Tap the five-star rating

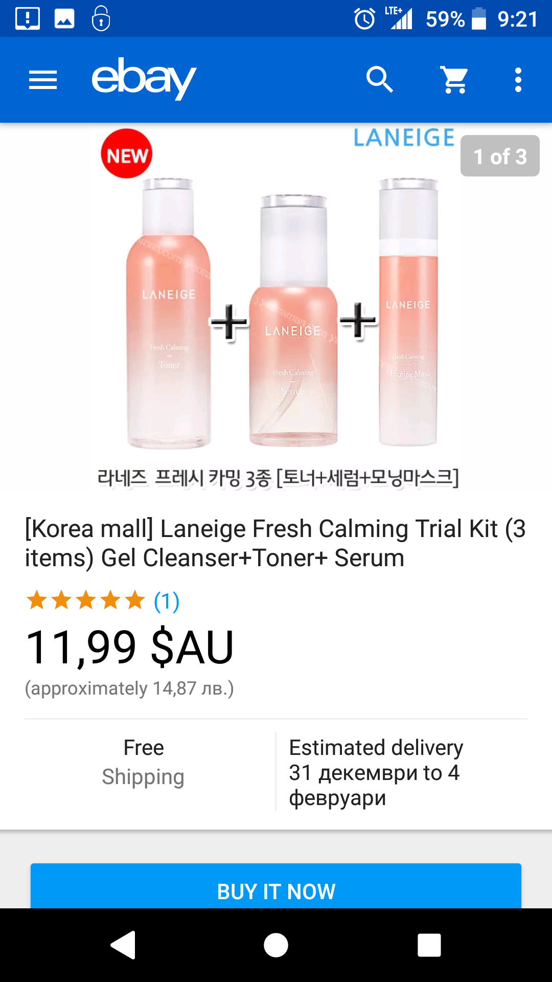point(86,600)
